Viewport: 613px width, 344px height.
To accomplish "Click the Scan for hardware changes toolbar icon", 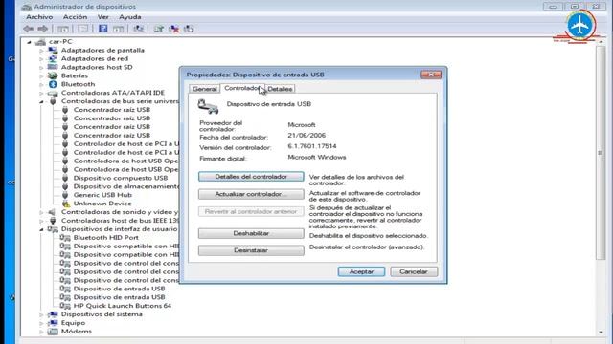I will [138, 29].
